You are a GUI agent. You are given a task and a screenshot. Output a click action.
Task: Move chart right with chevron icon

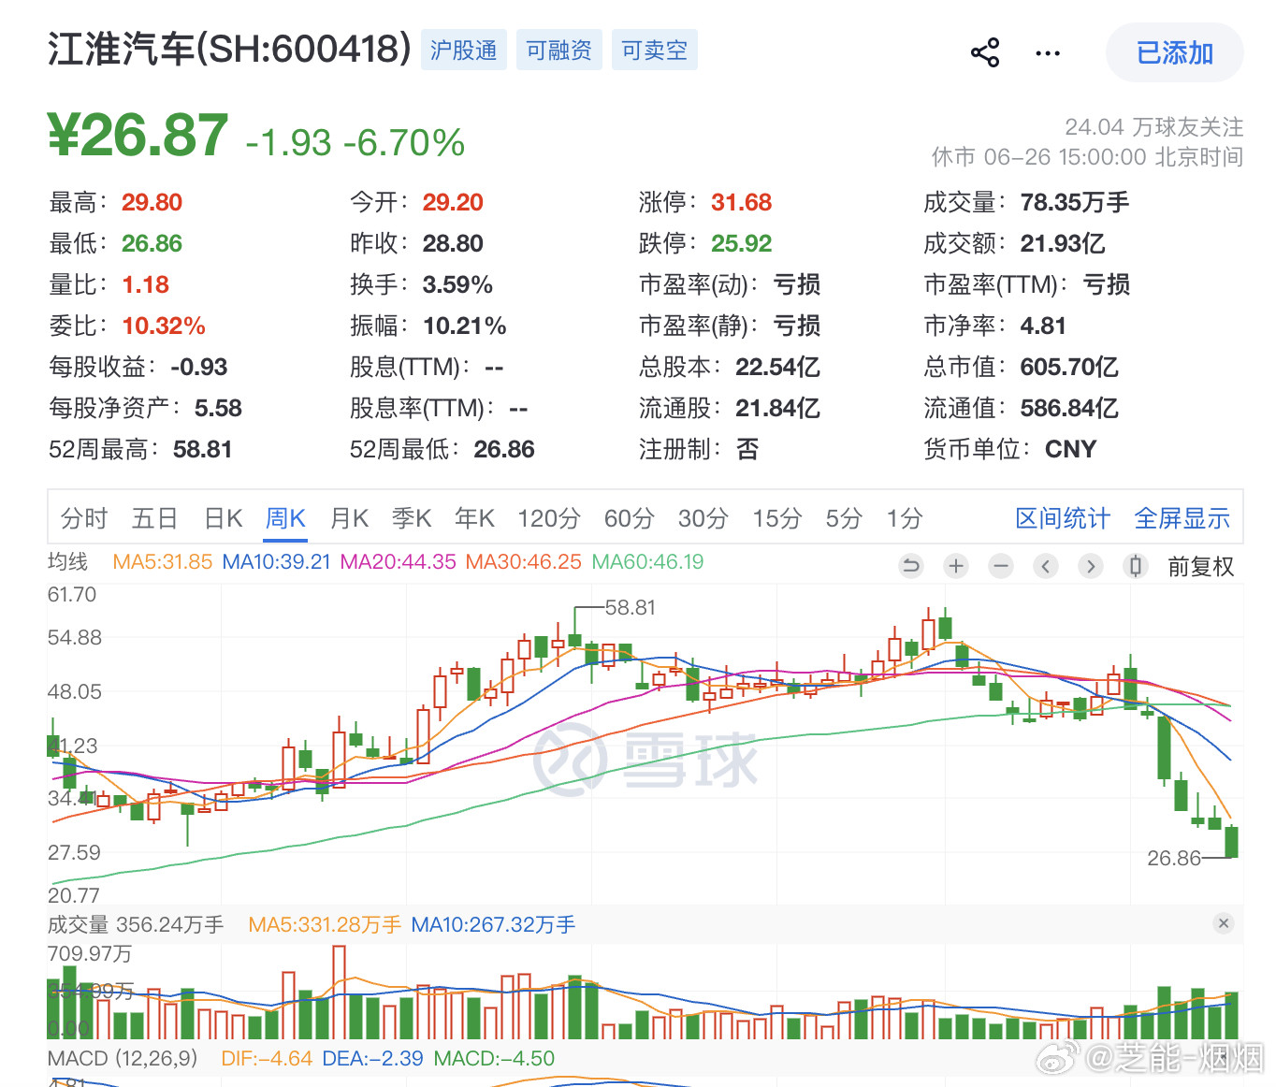click(1091, 566)
